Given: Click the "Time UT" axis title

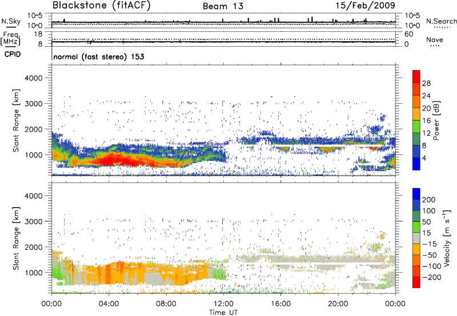Looking at the screenshot, I should [223, 312].
